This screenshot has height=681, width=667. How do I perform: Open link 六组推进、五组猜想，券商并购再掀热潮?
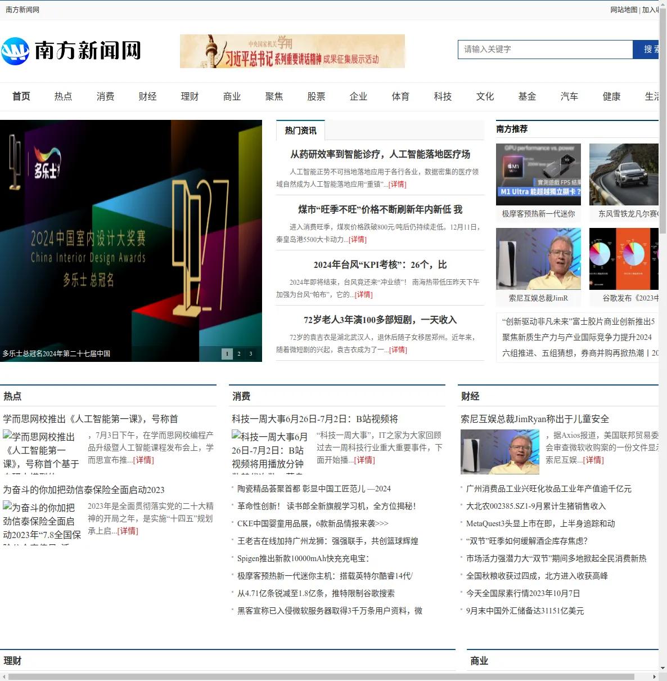coord(580,353)
